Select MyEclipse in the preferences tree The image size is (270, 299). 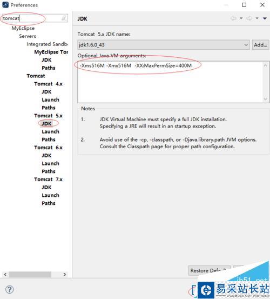pos(23,28)
